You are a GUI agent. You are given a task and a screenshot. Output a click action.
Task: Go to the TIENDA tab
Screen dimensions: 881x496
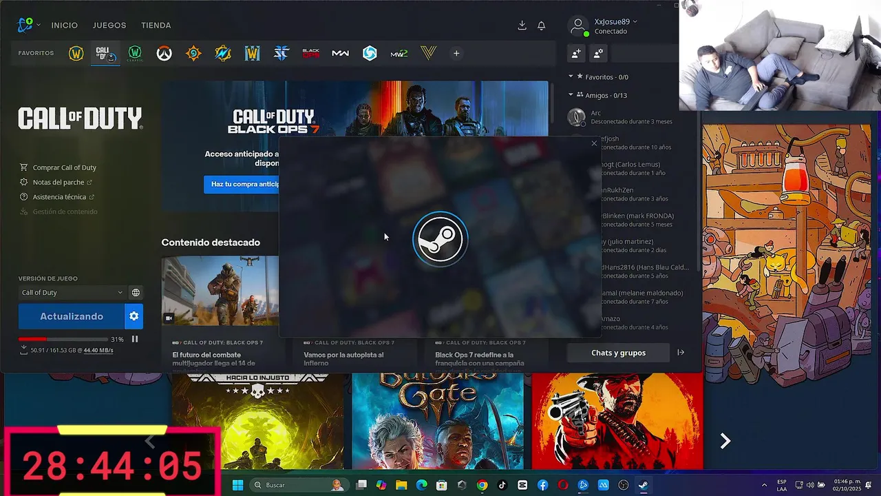click(156, 25)
